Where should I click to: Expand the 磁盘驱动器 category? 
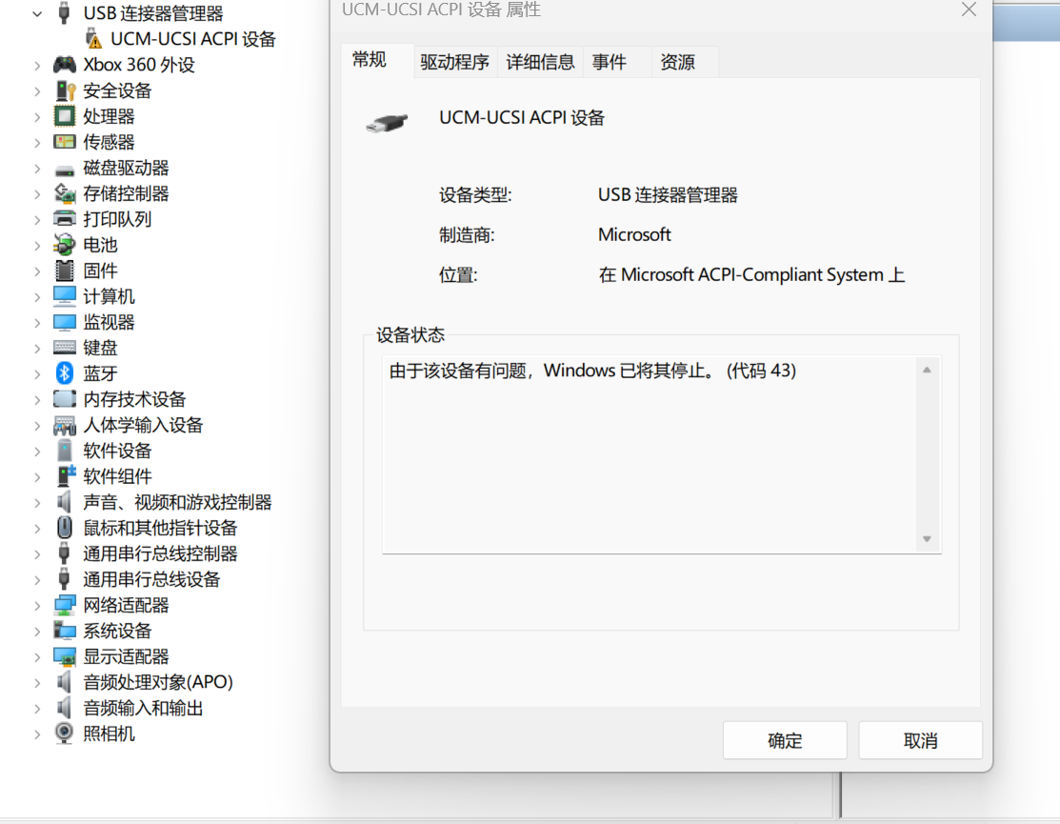[x=37, y=169]
